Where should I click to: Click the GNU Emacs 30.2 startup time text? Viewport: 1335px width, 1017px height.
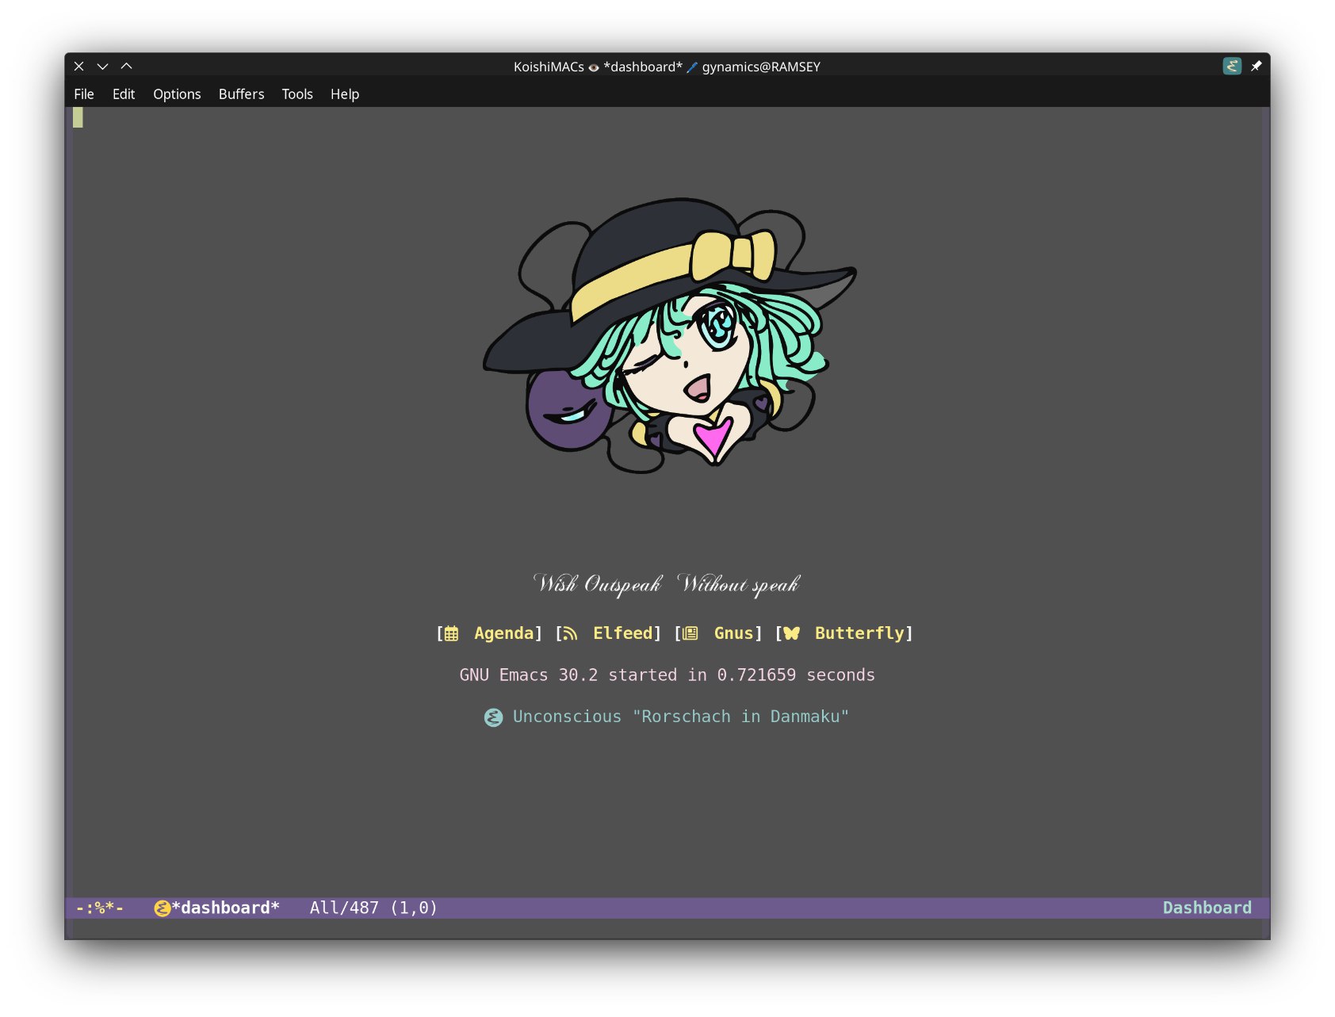(x=667, y=675)
